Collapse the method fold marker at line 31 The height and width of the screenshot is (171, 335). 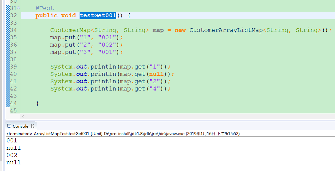tap(19, 8)
